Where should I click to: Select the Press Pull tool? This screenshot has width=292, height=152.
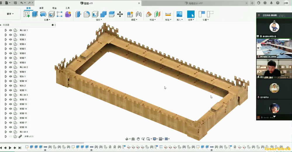coord(78,14)
